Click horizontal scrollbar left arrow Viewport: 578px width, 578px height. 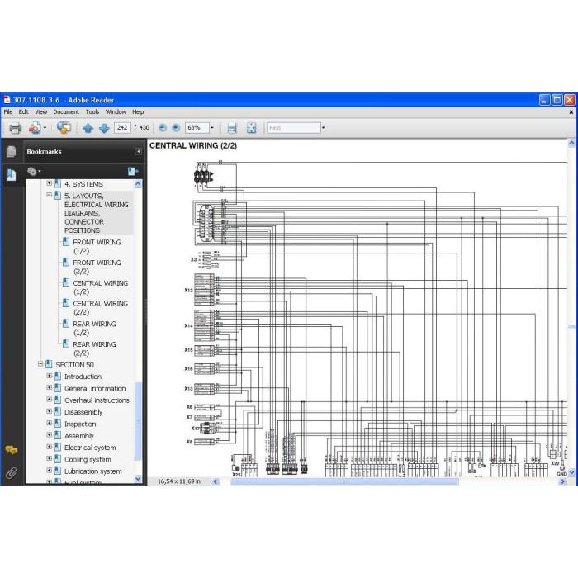(216, 481)
